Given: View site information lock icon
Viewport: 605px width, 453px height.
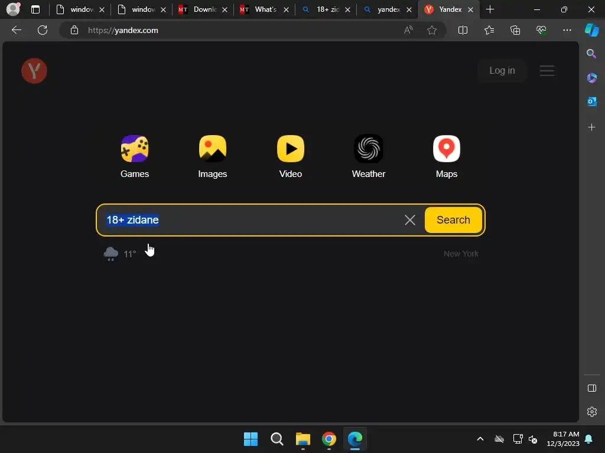Looking at the screenshot, I should 74,30.
